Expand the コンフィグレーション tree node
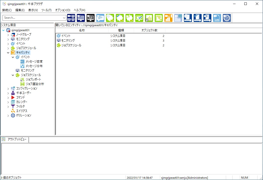Image resolution: width=263 pixels, height=180 pixels. point(8,89)
